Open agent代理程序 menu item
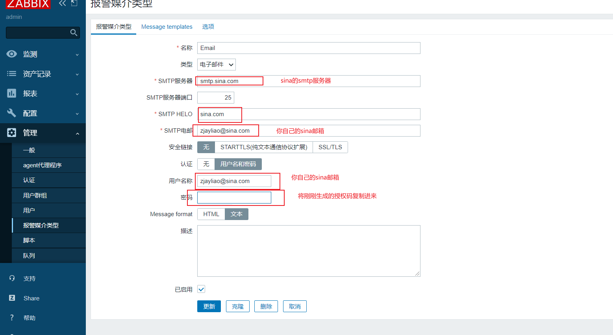Viewport: 613px width, 335px height. pyautogui.click(x=49, y=165)
